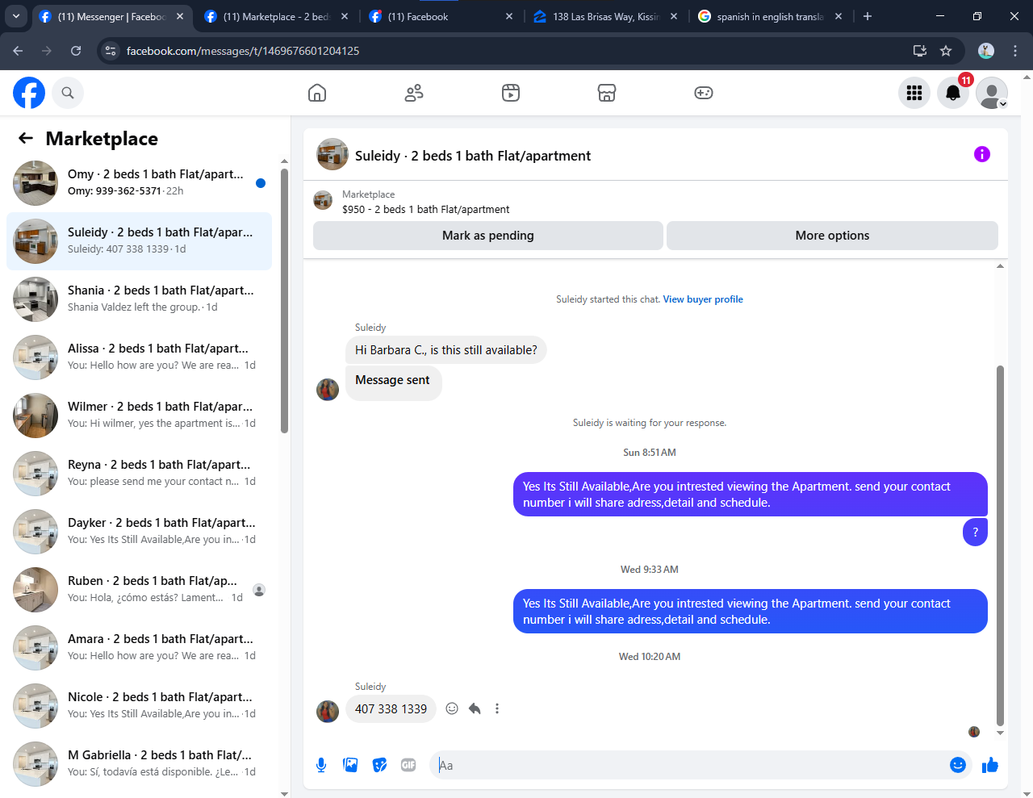Choose a sticker icon
Image resolution: width=1033 pixels, height=798 pixels.
[379, 765]
